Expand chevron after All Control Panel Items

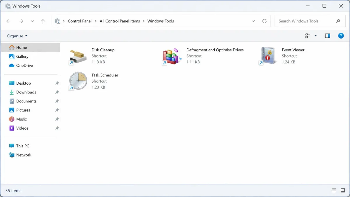[x=144, y=21]
